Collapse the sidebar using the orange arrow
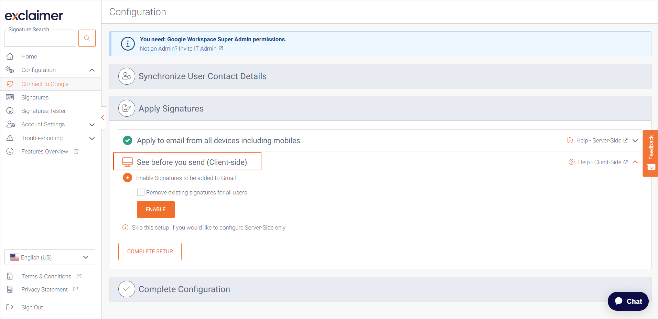Image resolution: width=658 pixels, height=319 pixels. (103, 118)
